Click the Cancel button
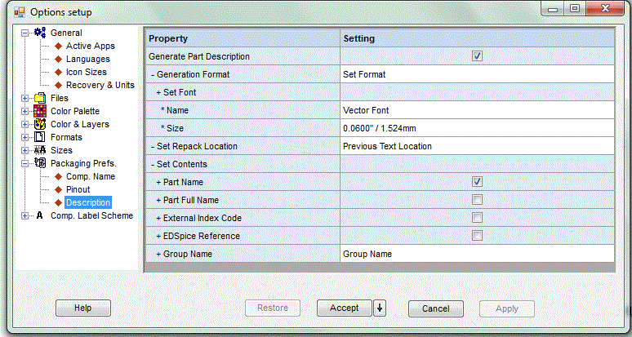 436,308
